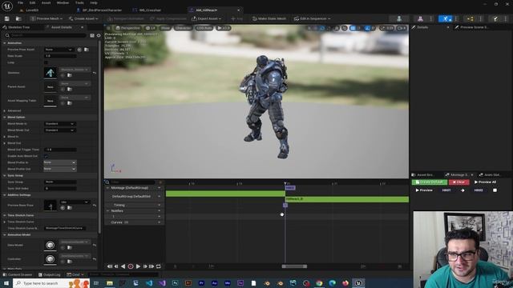The height and width of the screenshot is (288, 513).
Task: Open Content Drawer in status bar
Action: tap(18, 274)
